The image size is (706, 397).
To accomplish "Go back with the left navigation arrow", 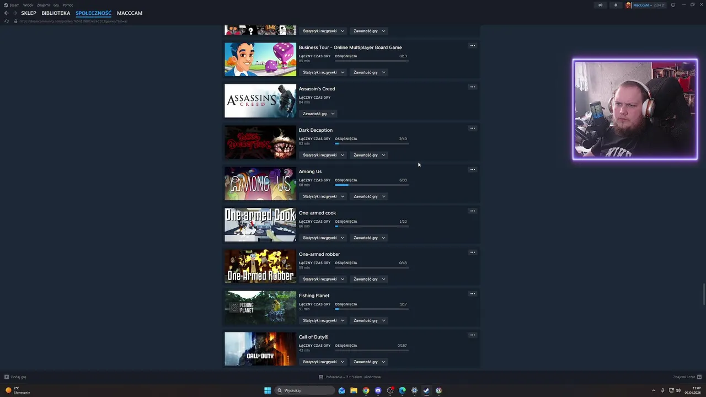I will coord(7,13).
